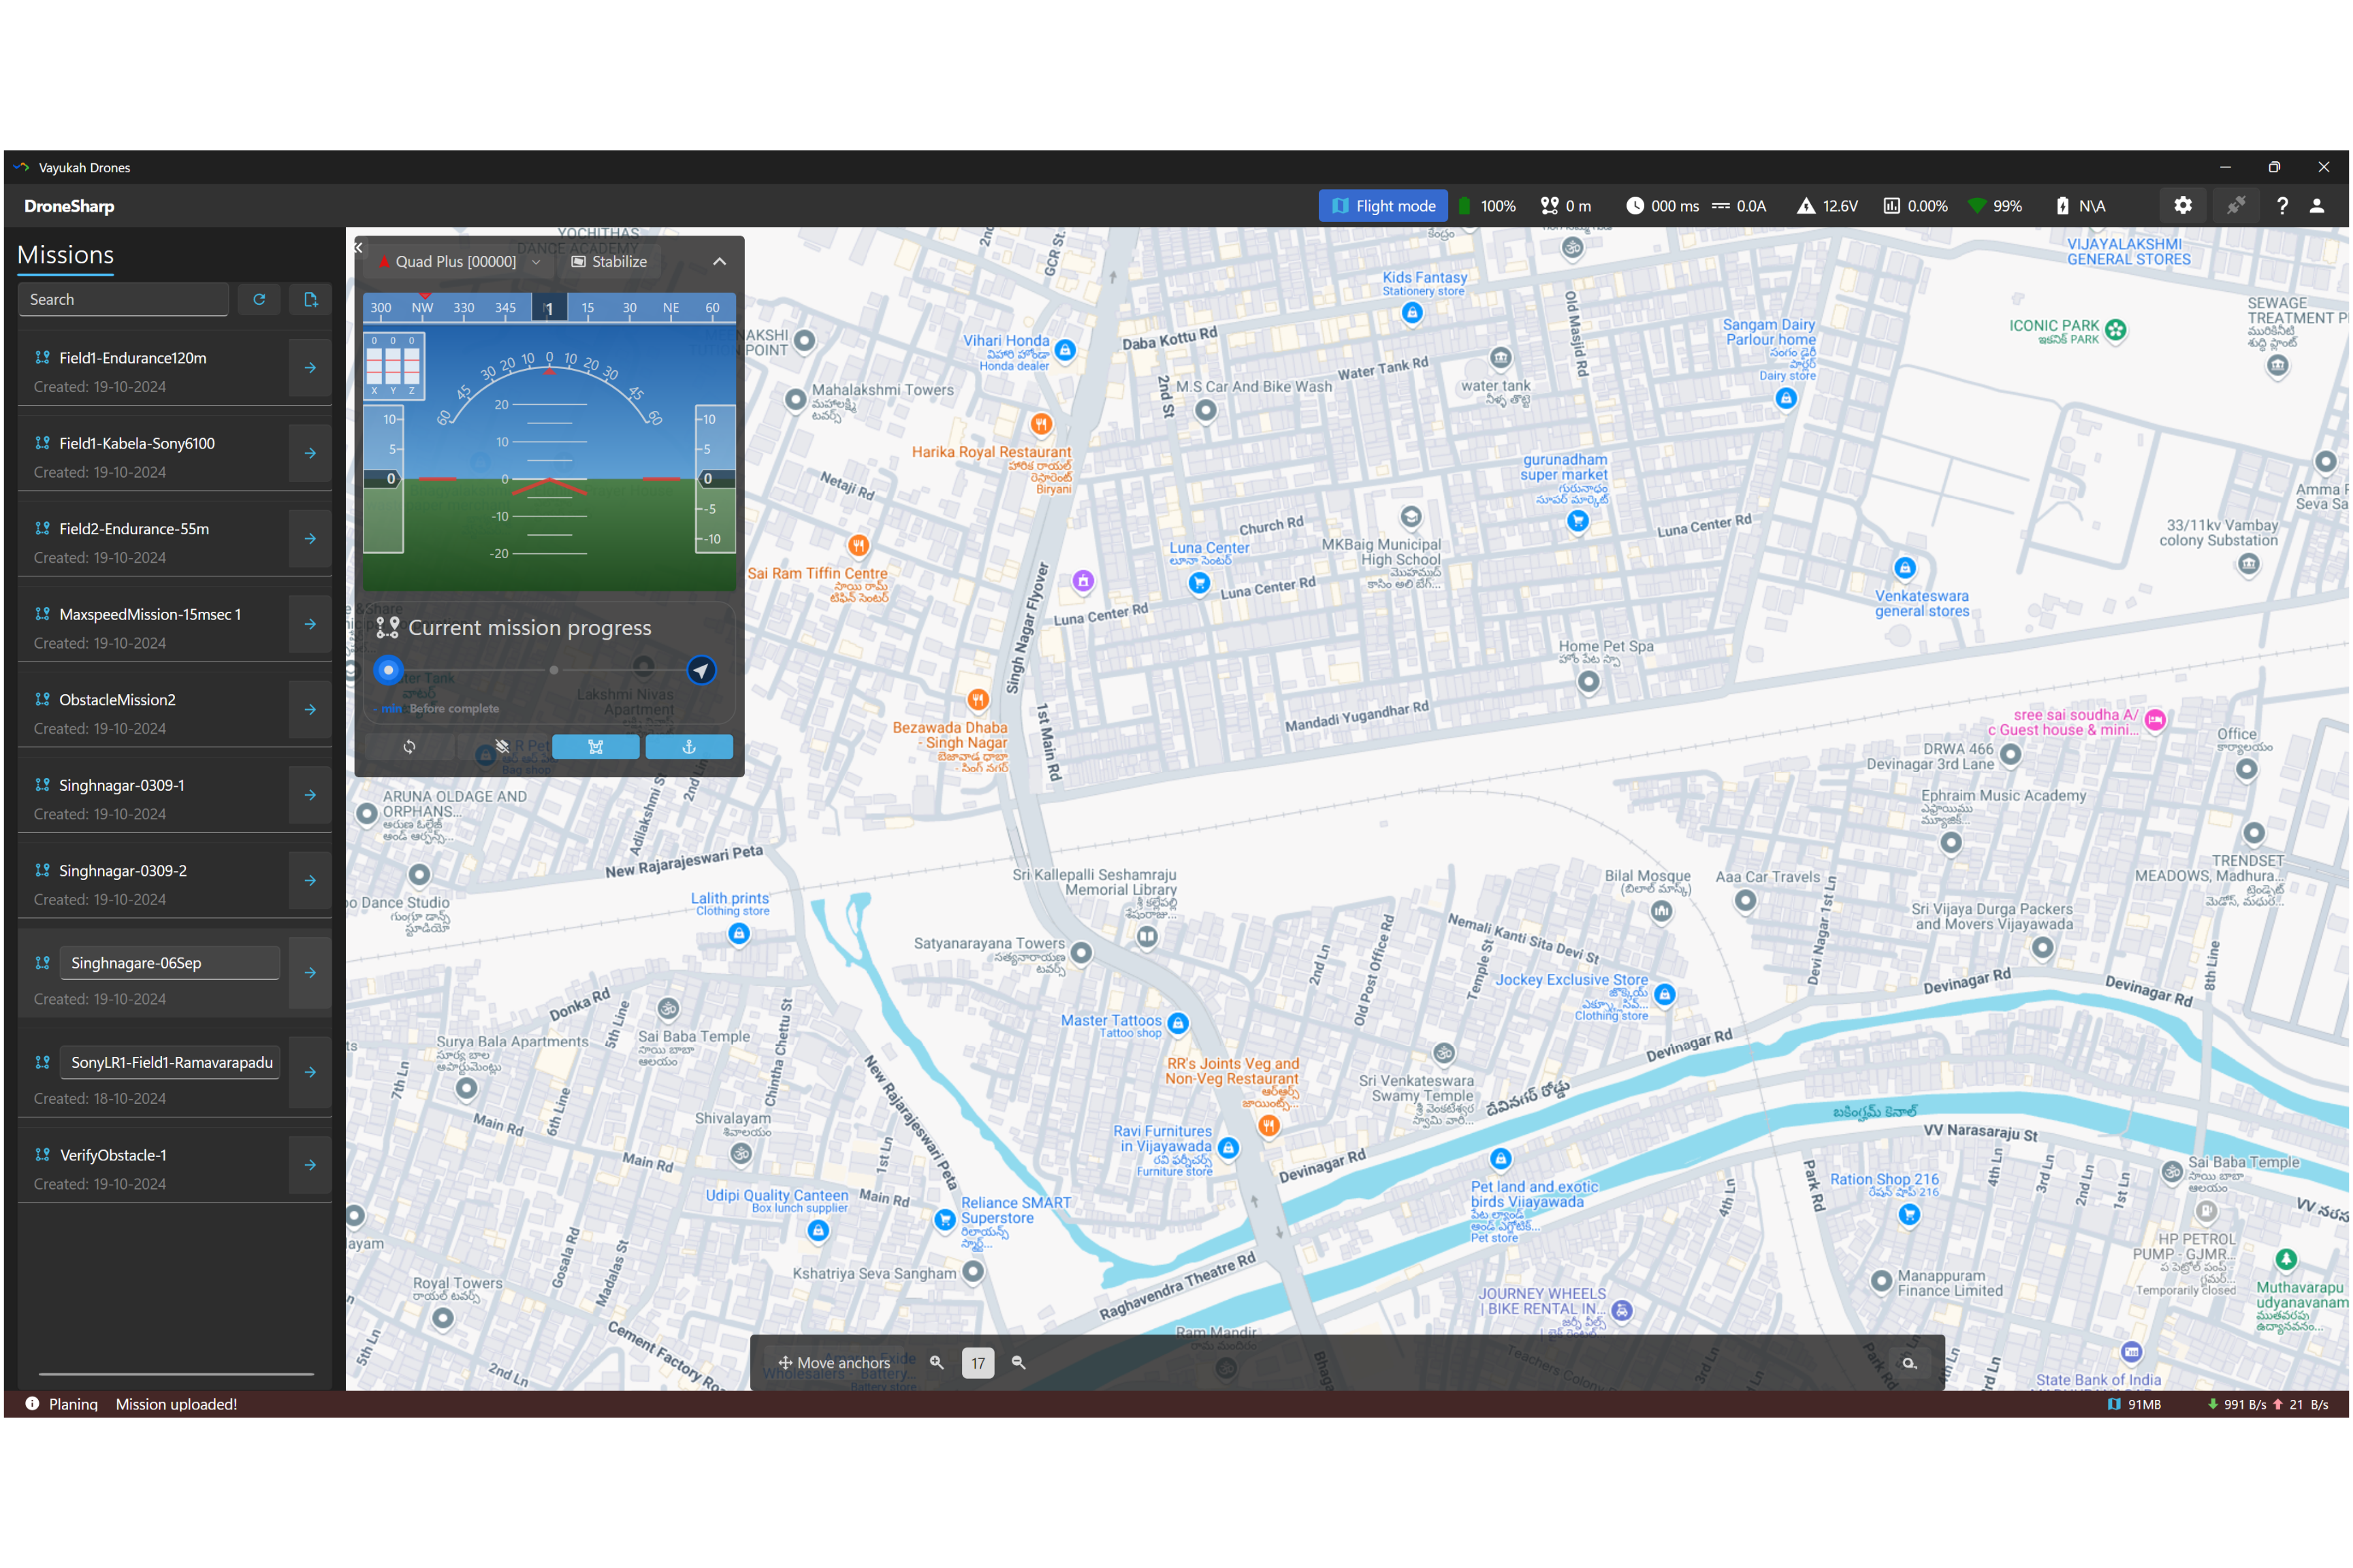Click the mission progress middle dot

[x=554, y=670]
